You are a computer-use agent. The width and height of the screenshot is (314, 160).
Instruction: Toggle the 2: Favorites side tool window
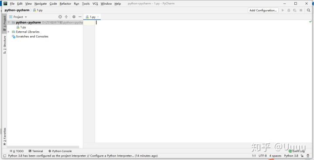tap(5, 137)
